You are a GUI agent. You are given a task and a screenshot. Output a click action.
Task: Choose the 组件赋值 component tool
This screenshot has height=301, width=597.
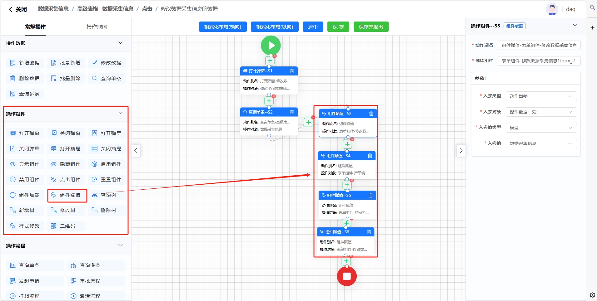point(67,195)
